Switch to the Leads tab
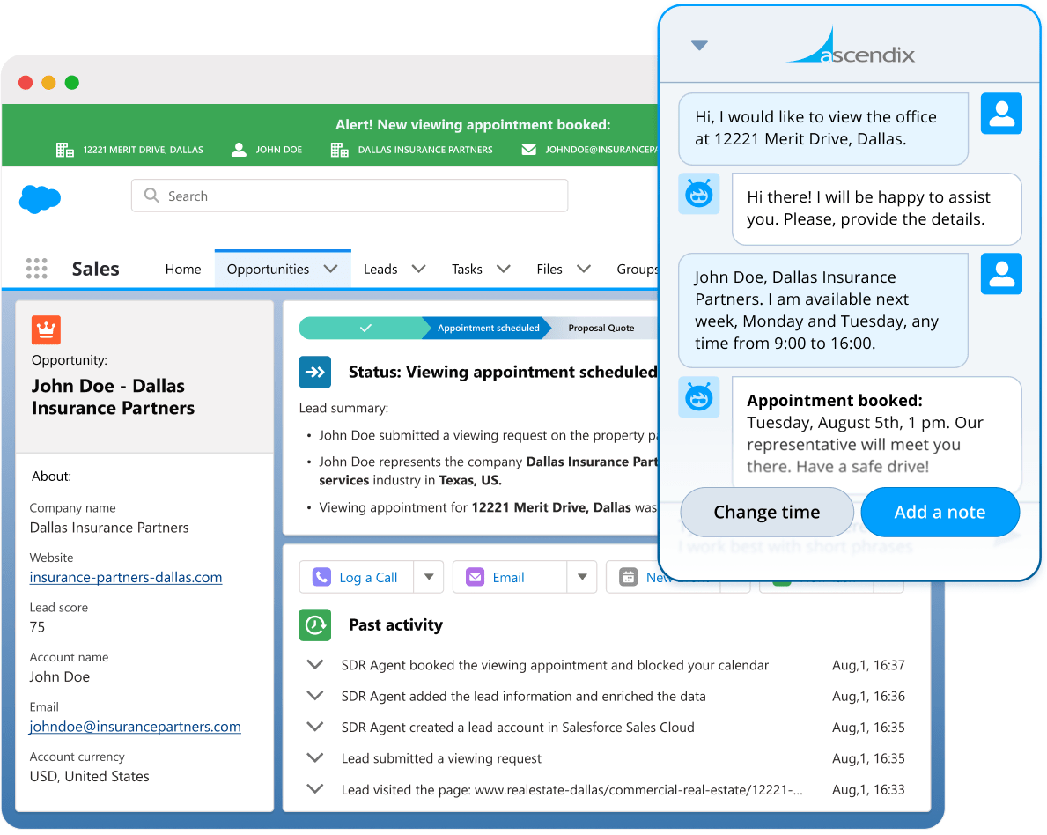The image size is (1047, 835). tap(380, 269)
